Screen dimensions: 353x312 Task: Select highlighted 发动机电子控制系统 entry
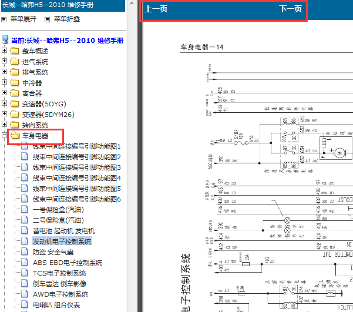pyautogui.click(x=62, y=241)
